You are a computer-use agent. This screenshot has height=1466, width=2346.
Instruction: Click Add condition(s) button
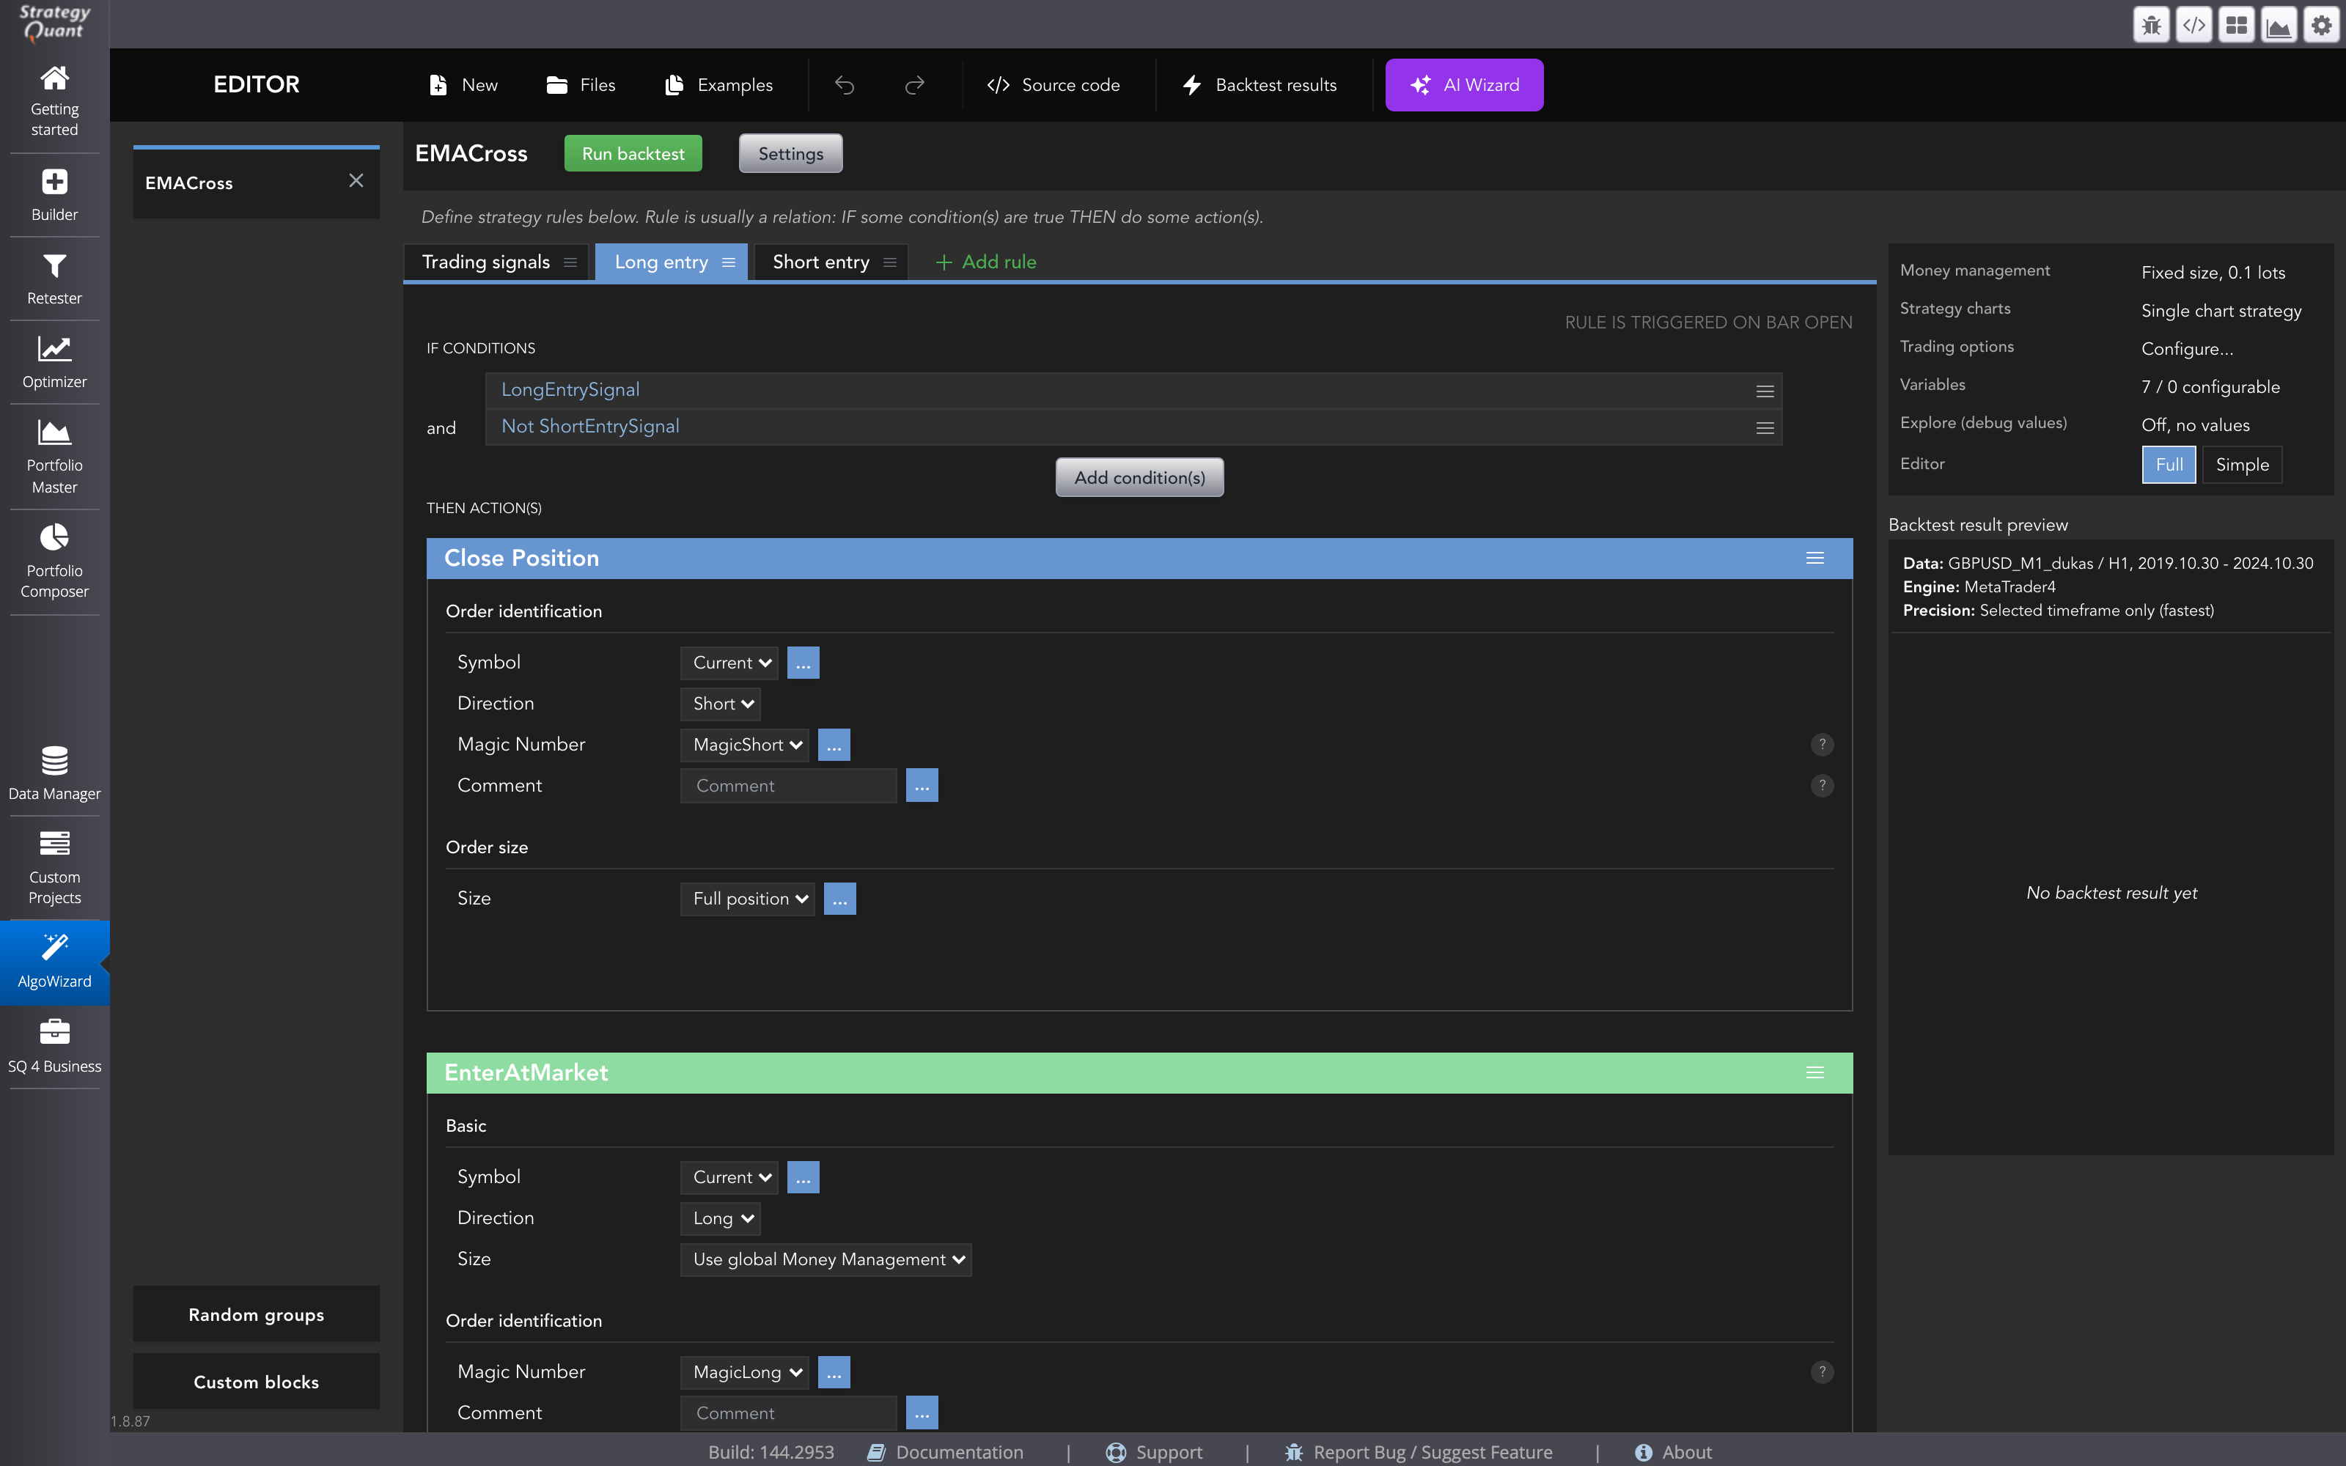click(x=1139, y=477)
